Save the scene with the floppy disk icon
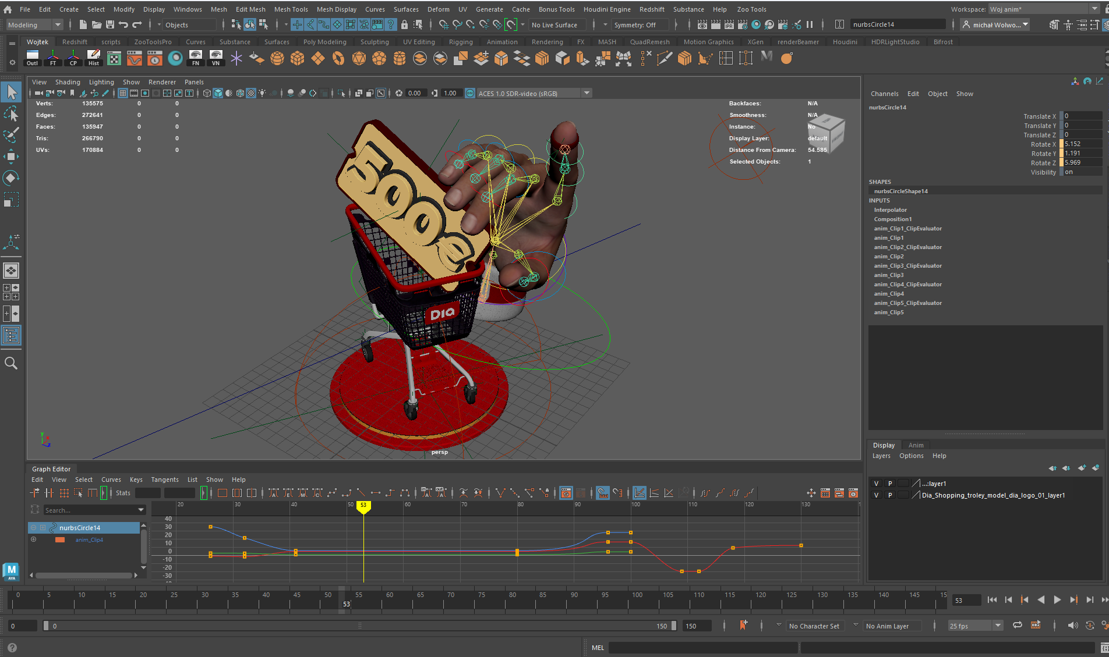 point(110,24)
